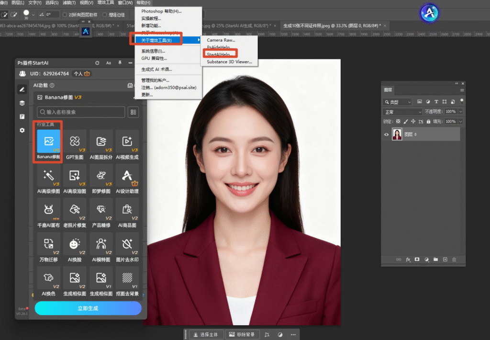Add a layer style with fx icon

[408, 259]
